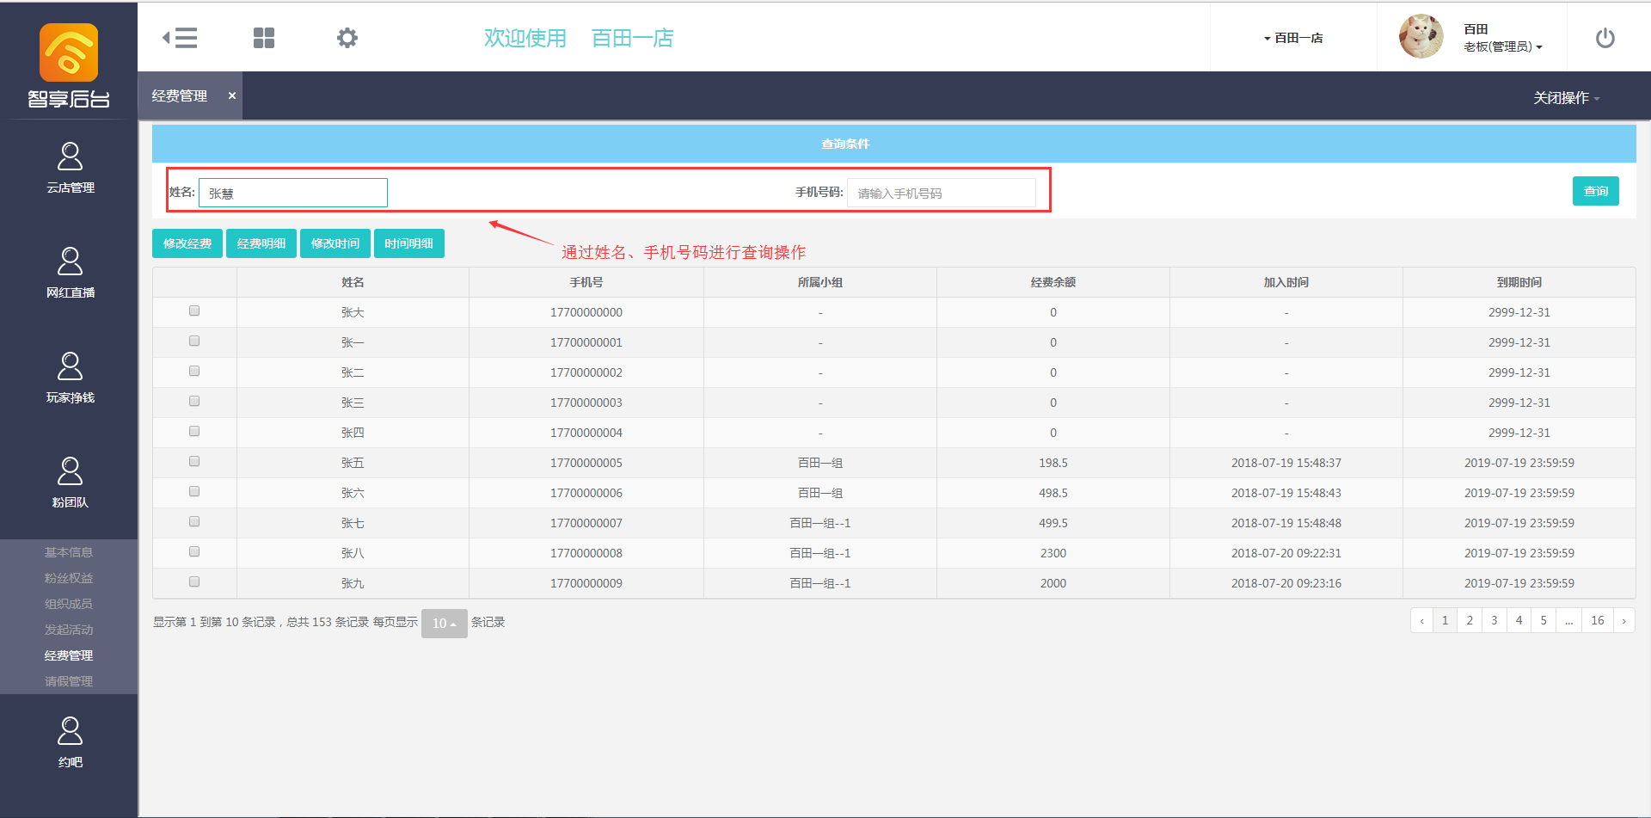Click the 查询条件 panel header
This screenshot has height=818, width=1651.
coord(894,144)
